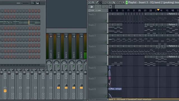
Task: Click the orange routing arrow under Send 1
Action: 58,88
